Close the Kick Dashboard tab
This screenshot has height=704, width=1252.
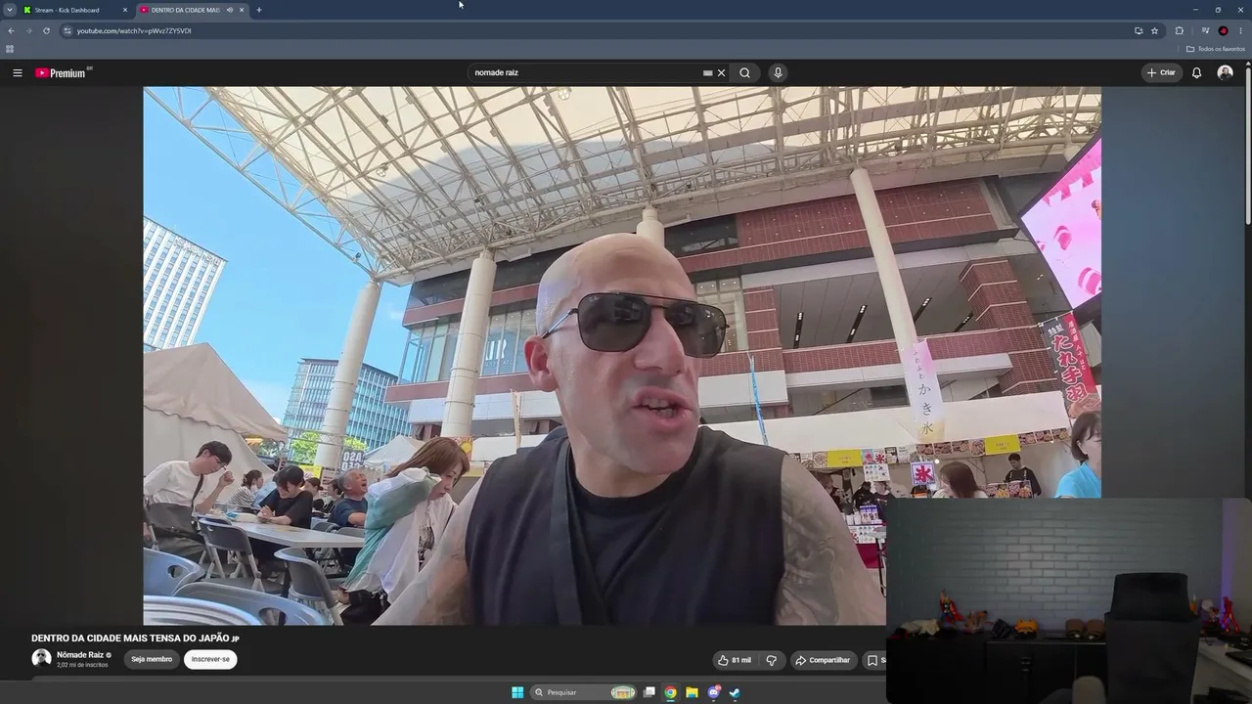(125, 10)
